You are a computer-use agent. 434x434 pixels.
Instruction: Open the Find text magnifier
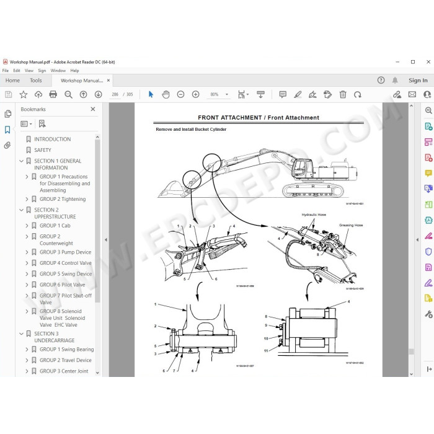(68, 95)
